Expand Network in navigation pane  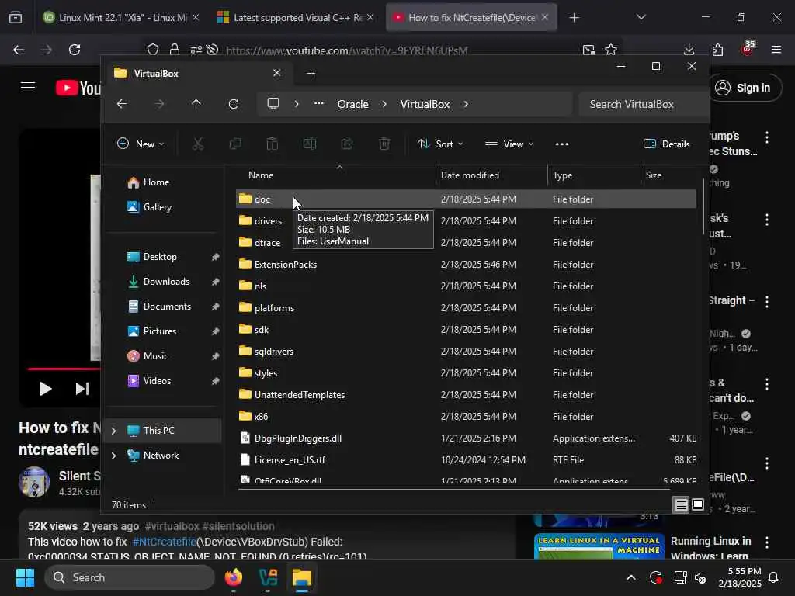[x=113, y=456]
